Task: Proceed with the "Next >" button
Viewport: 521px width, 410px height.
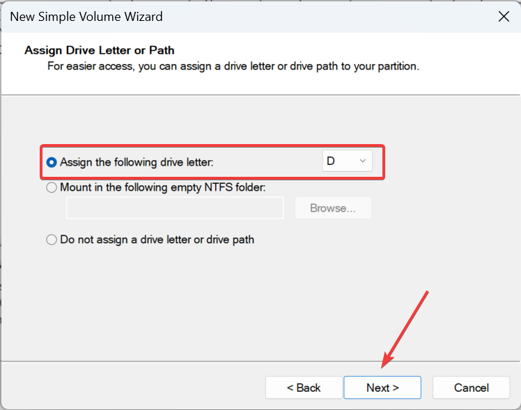Action: click(x=382, y=388)
